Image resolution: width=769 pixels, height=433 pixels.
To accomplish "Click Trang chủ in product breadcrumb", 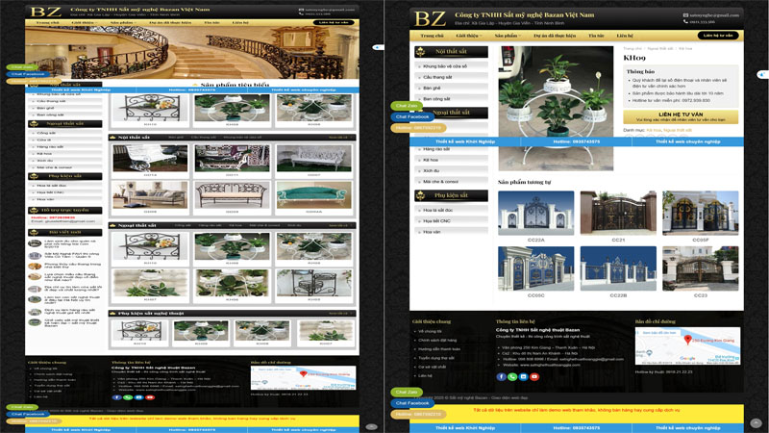I will click(x=633, y=49).
